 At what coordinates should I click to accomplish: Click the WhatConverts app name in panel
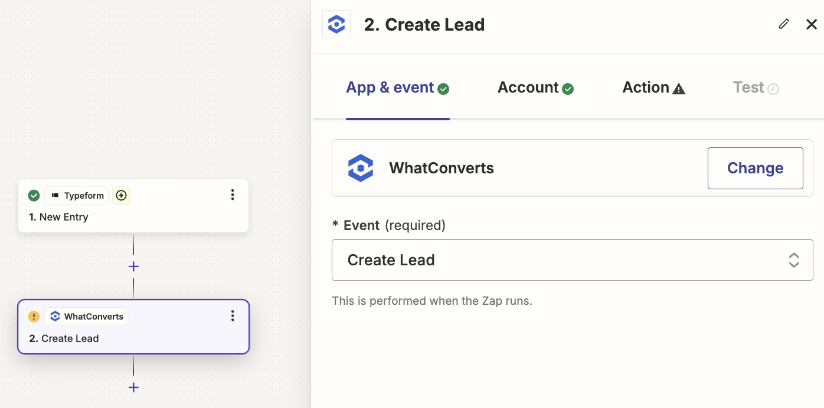[x=442, y=168]
